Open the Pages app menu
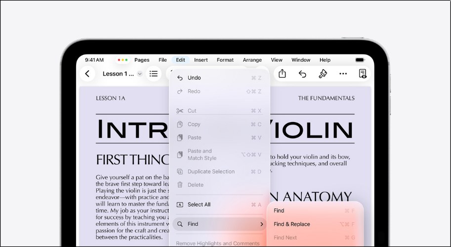Screen dimensions: 451x247 pos(142,60)
